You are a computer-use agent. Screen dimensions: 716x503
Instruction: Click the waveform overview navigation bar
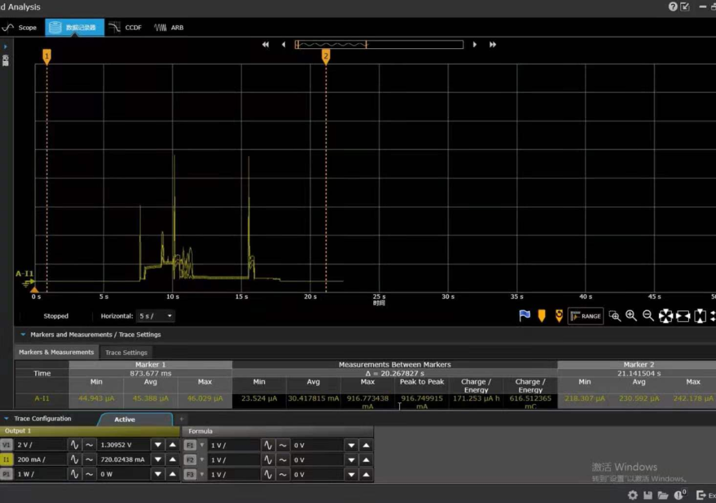click(x=379, y=44)
